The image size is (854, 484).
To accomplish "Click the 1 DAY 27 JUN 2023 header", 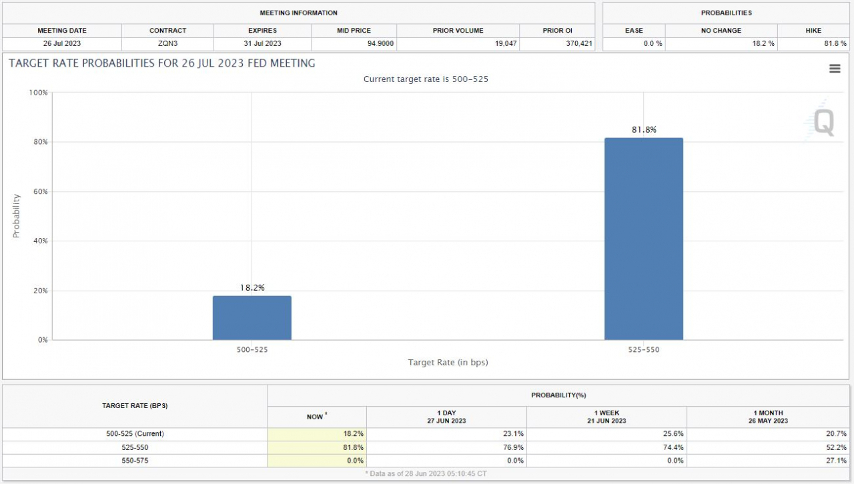I will point(446,417).
